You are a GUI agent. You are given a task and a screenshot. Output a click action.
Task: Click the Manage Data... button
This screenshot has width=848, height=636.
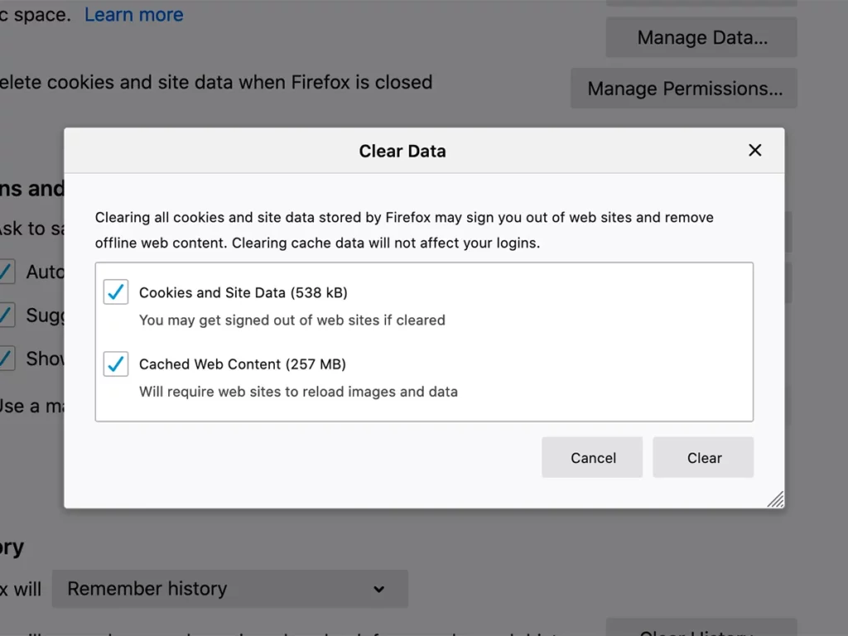click(x=701, y=38)
